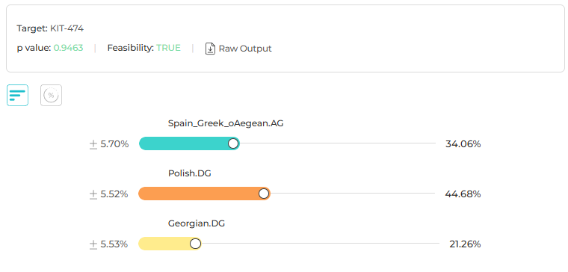568x272 pixels.
Task: Select the Polish.DG source label
Action: [x=189, y=173]
